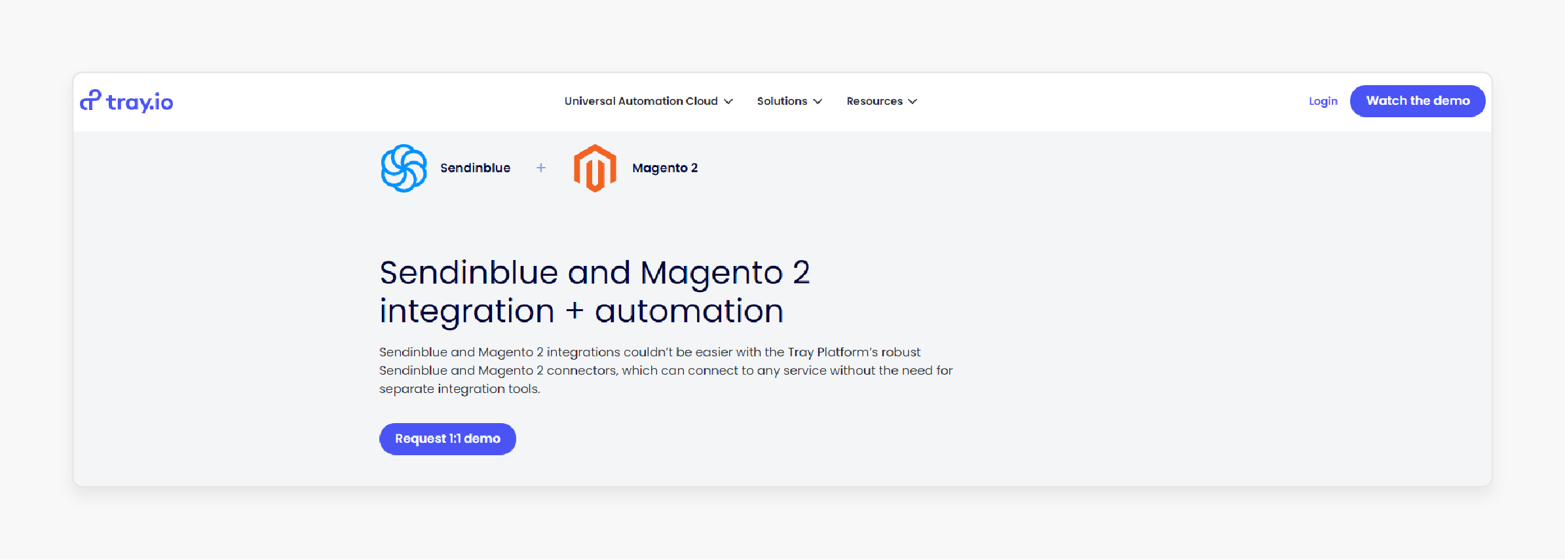Click the Magento 2 label text
This screenshot has height=560, width=1565.
[665, 168]
